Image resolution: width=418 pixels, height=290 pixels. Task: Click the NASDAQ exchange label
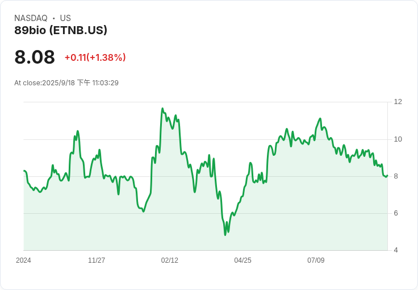[31, 18]
